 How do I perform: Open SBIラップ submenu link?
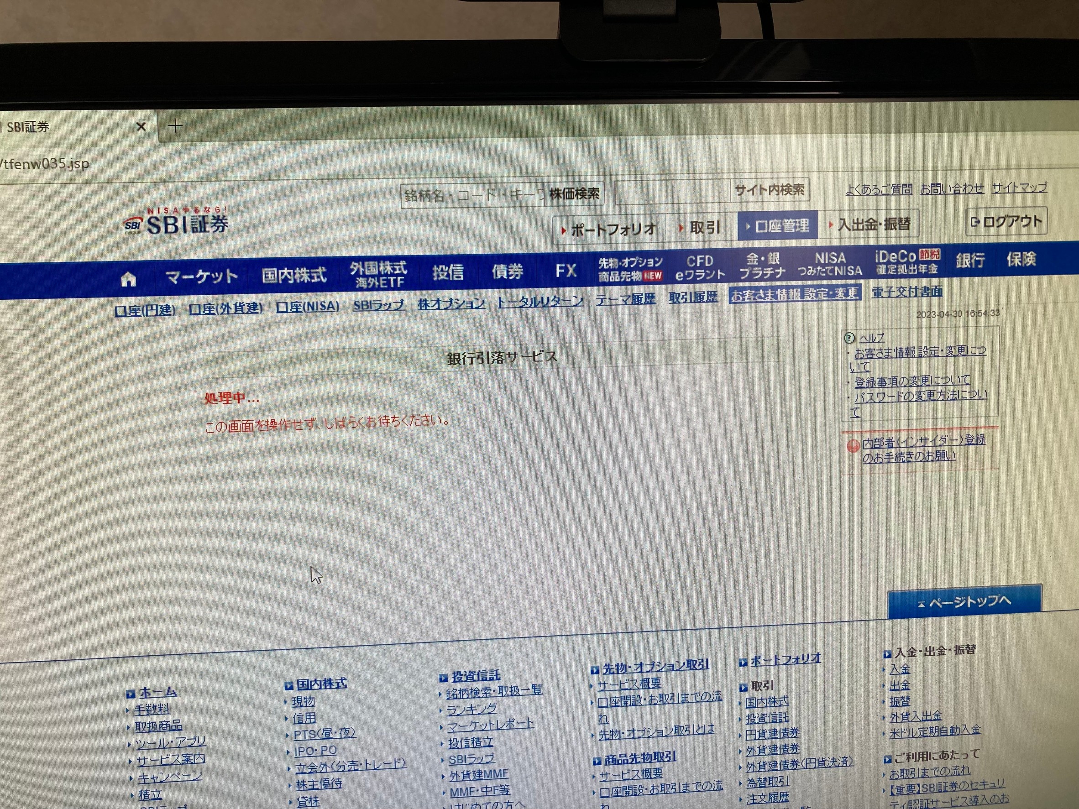click(x=378, y=305)
